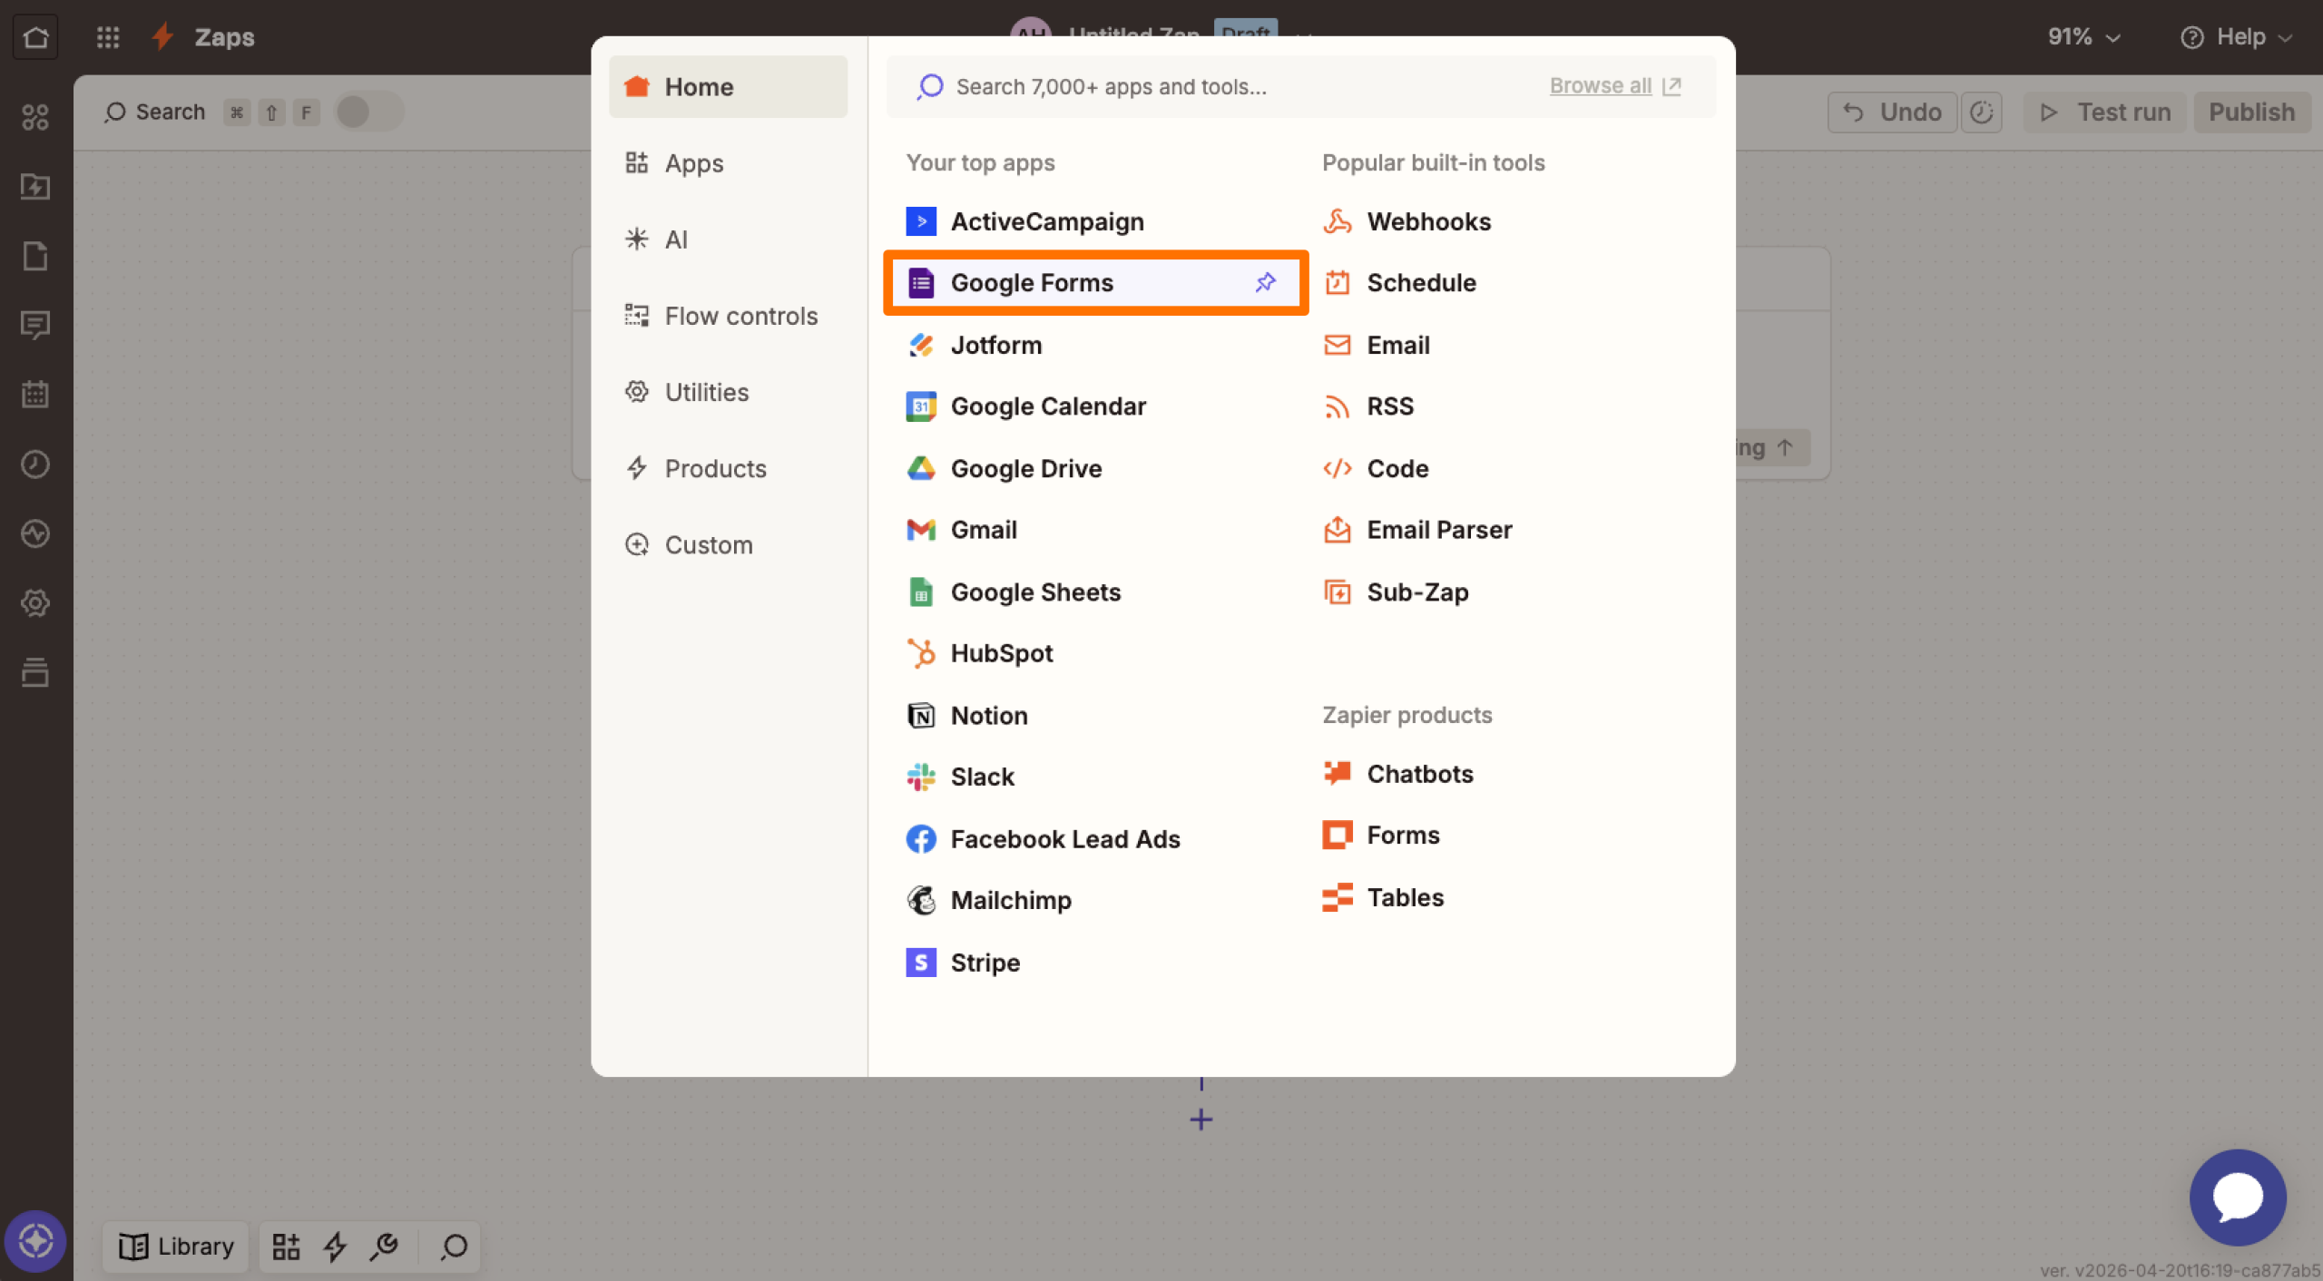Unpin Google Forms using the pin icon
Screen dimensions: 2323x1281
click(1264, 282)
